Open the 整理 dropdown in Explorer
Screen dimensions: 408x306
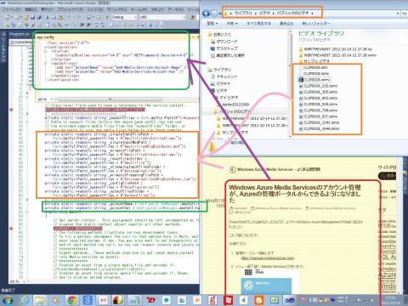(x=212, y=24)
